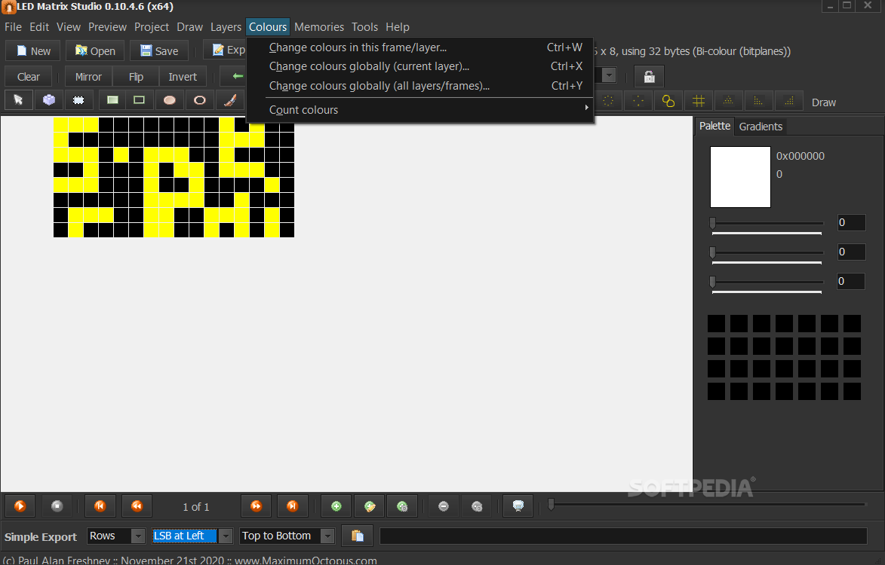Flip the matrix image
Image resolution: width=885 pixels, height=565 pixels.
136,77
